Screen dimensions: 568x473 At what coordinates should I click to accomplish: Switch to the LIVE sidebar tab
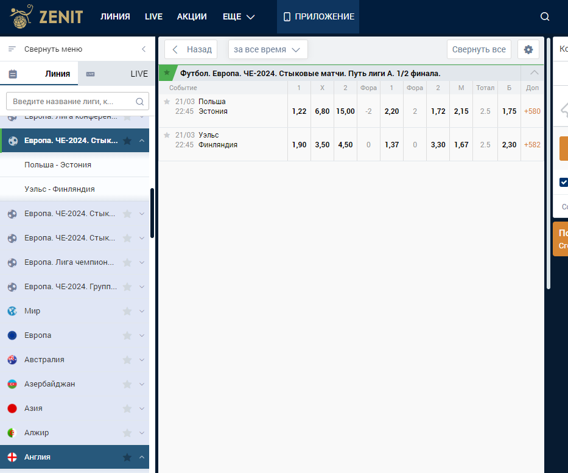tap(117, 74)
